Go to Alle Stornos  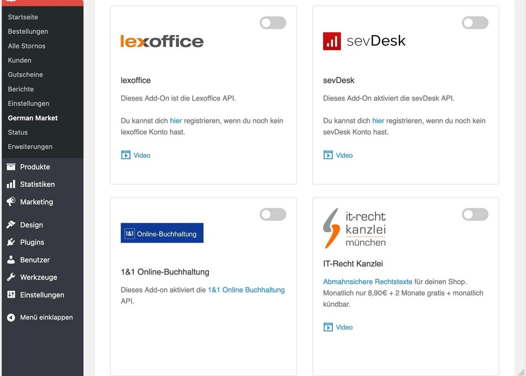[x=27, y=46]
